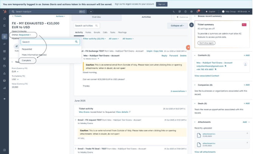The width and height of the screenshot is (253, 154).
Task: Expand the 2 associations dropdown
Action: point(179,91)
